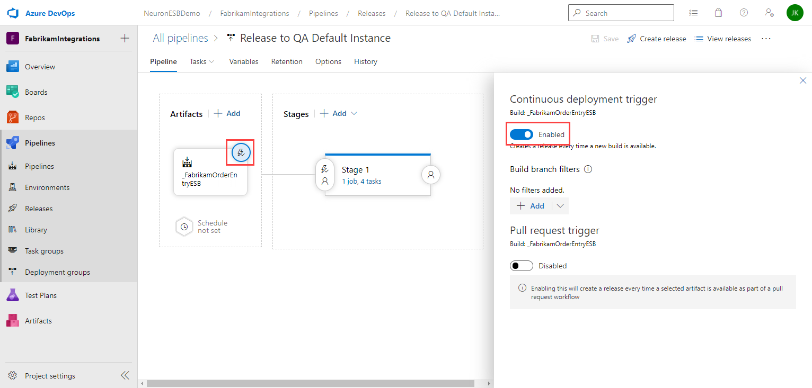Select the _FabrikamOrderEntryESB build artifact card
Image resolution: width=812 pixels, height=388 pixels.
click(x=210, y=172)
